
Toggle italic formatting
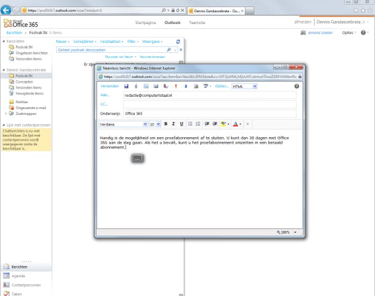(173, 124)
